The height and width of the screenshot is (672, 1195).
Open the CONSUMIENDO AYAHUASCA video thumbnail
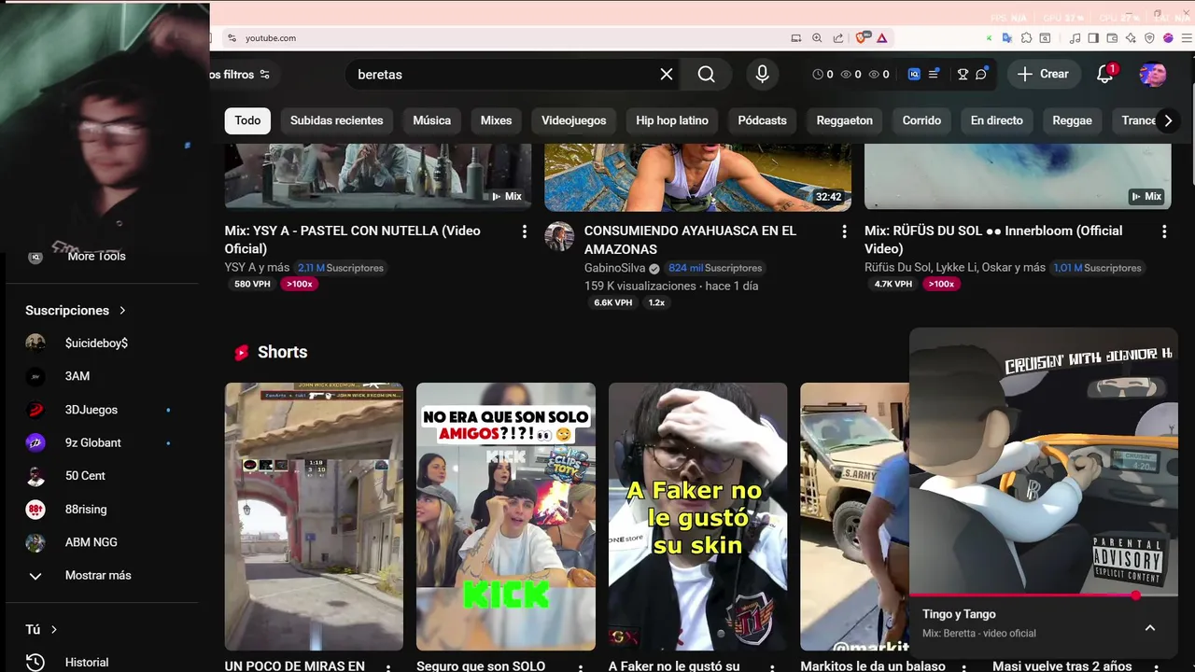coord(697,178)
